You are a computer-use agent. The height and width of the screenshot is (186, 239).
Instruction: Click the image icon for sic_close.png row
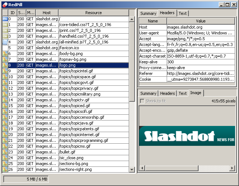pyautogui.click(x=5, y=158)
